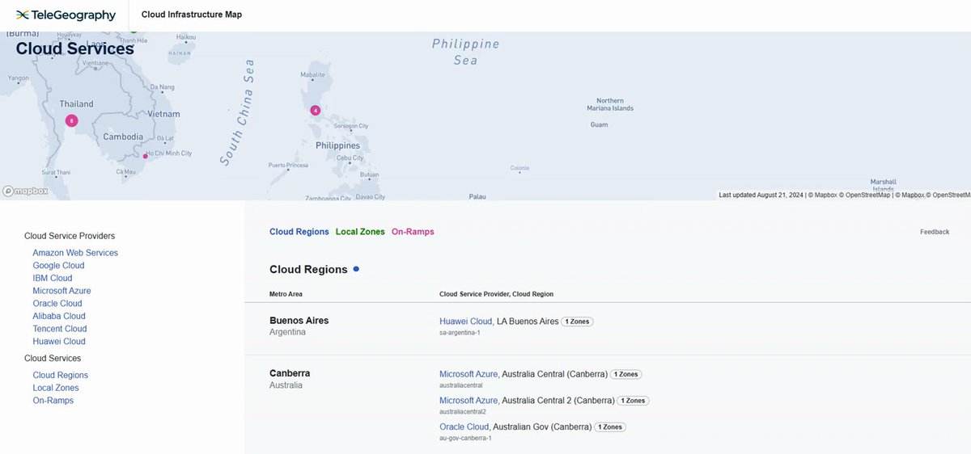Open the Cloud Infrastructure Map title link
The height and width of the screenshot is (454, 971).
pos(191,15)
